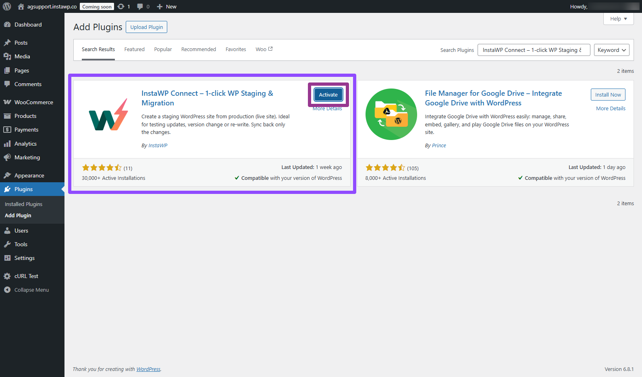Open the home site icon agsupport.instawp.co

tap(21, 6)
